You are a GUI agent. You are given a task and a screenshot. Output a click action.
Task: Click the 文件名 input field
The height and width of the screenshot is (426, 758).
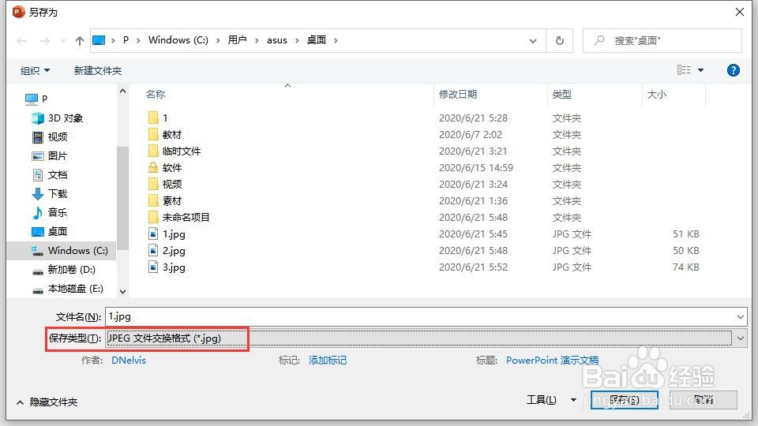point(419,317)
